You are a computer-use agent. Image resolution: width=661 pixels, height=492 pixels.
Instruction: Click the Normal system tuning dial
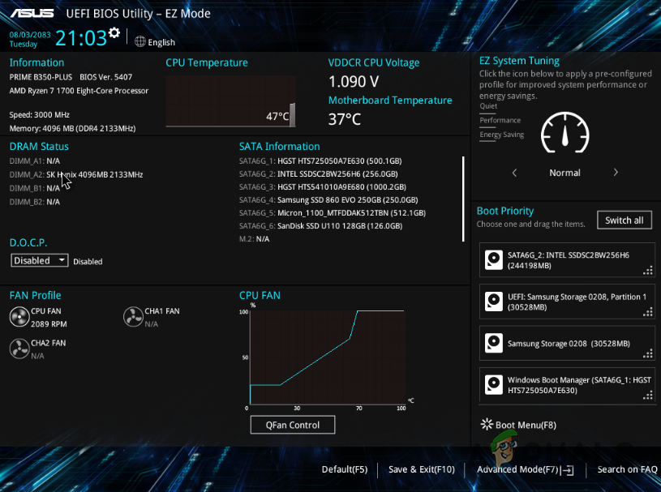564,133
